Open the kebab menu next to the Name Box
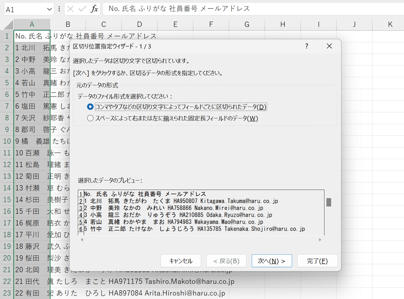The width and height of the screenshot is (404, 299). (x=59, y=9)
